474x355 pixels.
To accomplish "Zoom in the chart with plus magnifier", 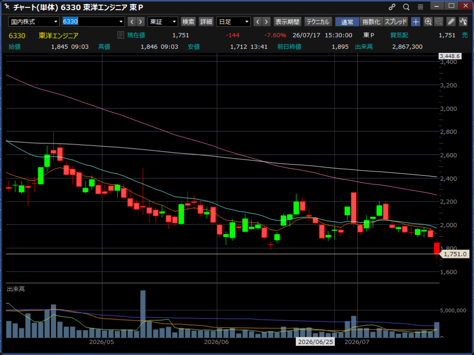I will [x=428, y=22].
